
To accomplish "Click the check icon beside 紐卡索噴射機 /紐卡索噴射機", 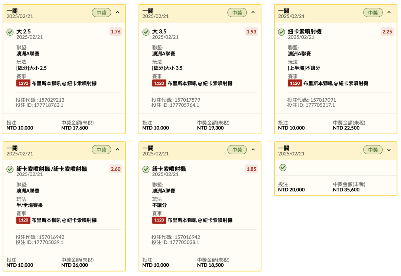I will coord(10,169).
